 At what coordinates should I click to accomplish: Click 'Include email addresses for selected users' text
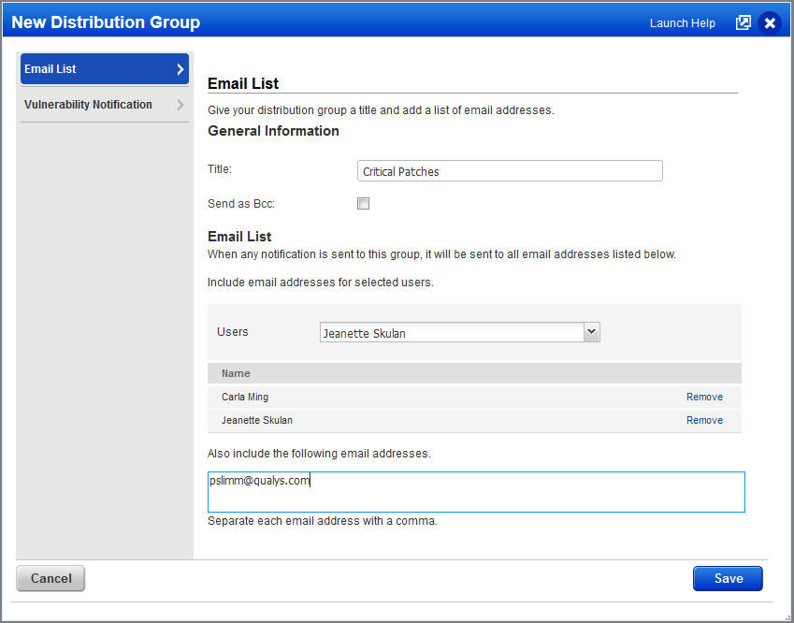tap(321, 283)
